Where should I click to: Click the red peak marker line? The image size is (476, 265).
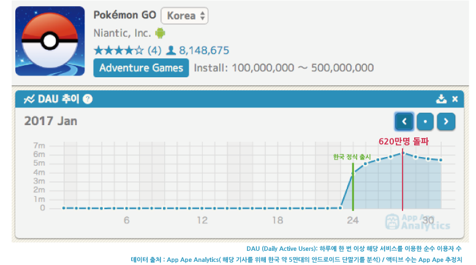pos(402,180)
